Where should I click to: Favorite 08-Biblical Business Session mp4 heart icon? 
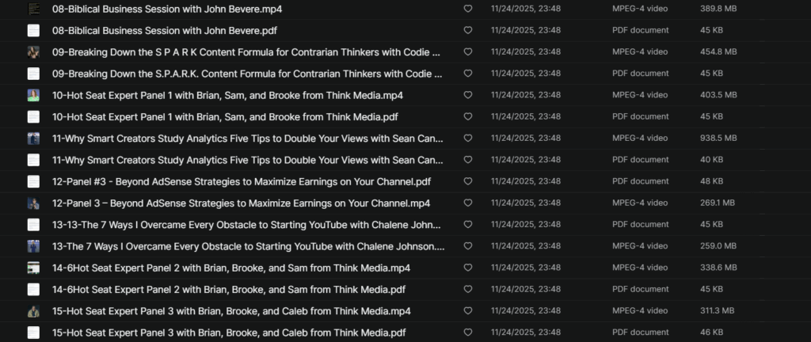coord(467,9)
